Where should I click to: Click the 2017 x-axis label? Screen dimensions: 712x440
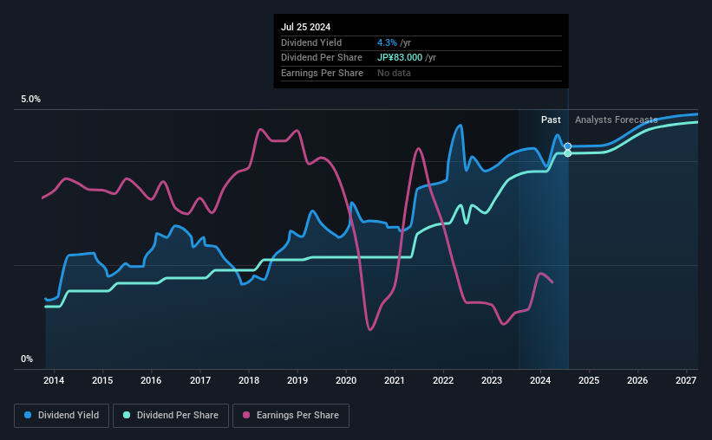click(x=199, y=380)
